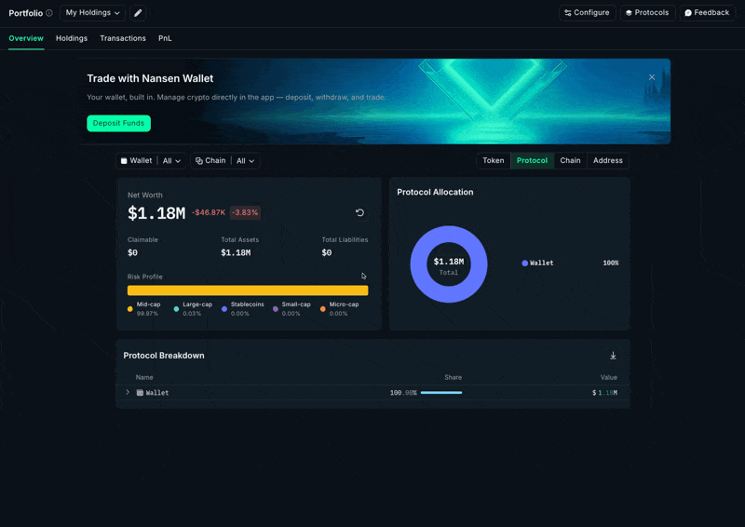
Task: Open the PnL tab
Action: point(165,38)
